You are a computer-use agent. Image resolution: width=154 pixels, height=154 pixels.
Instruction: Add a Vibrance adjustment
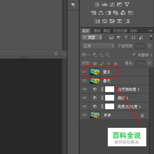point(127,5)
